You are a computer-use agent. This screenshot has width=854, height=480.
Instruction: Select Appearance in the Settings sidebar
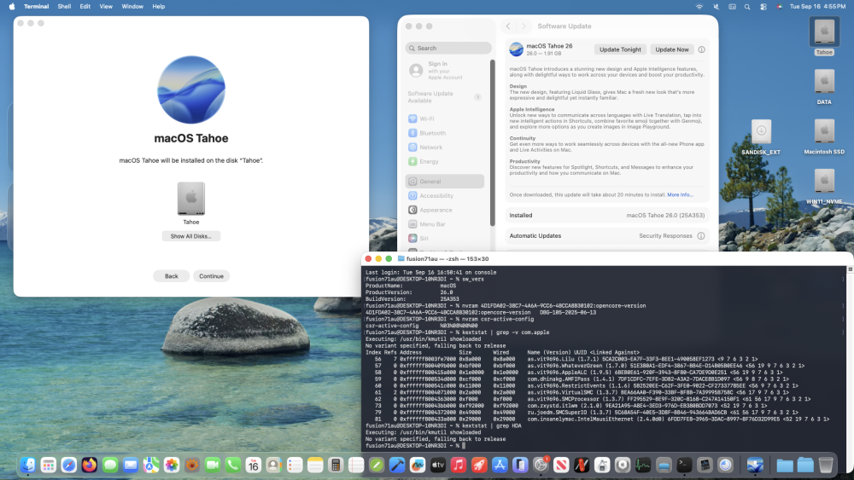pyautogui.click(x=444, y=210)
